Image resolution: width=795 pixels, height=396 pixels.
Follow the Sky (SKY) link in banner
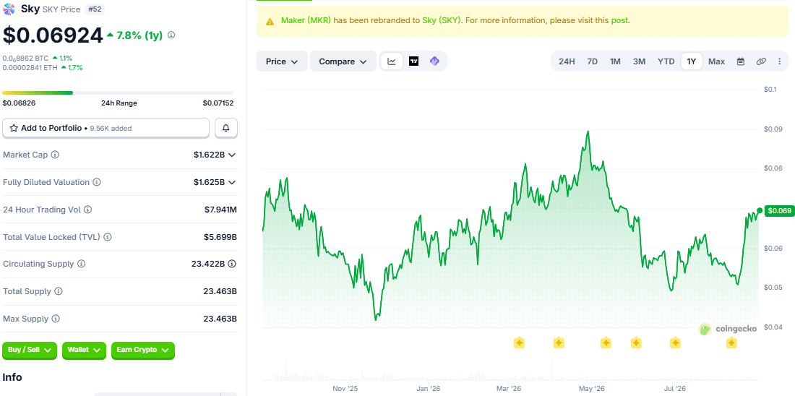point(442,21)
